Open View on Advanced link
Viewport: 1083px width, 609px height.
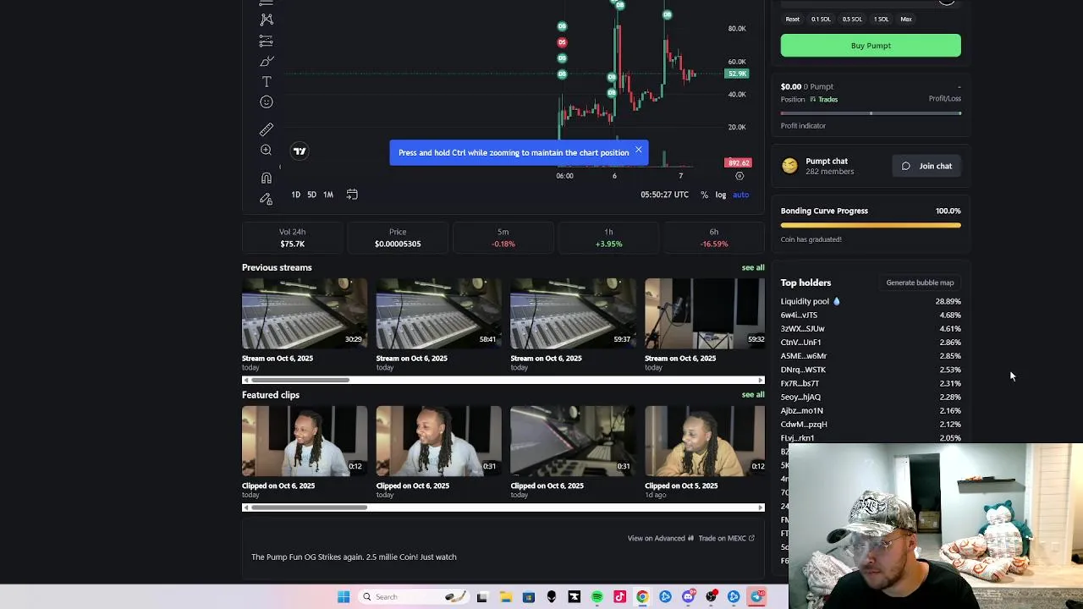(x=660, y=538)
